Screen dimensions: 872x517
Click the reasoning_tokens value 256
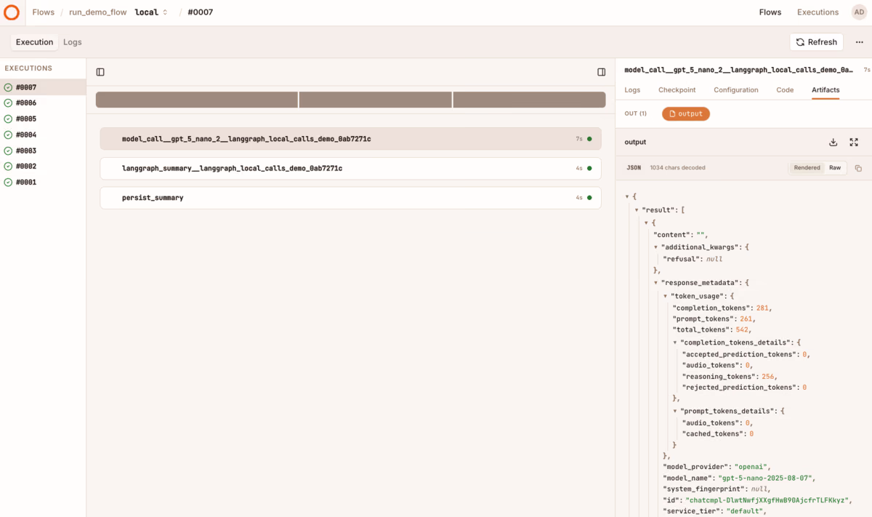[x=768, y=377]
